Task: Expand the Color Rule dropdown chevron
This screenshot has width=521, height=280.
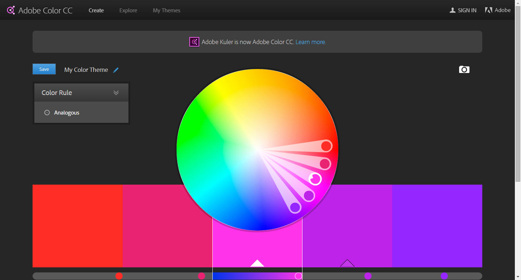Action: click(x=116, y=92)
